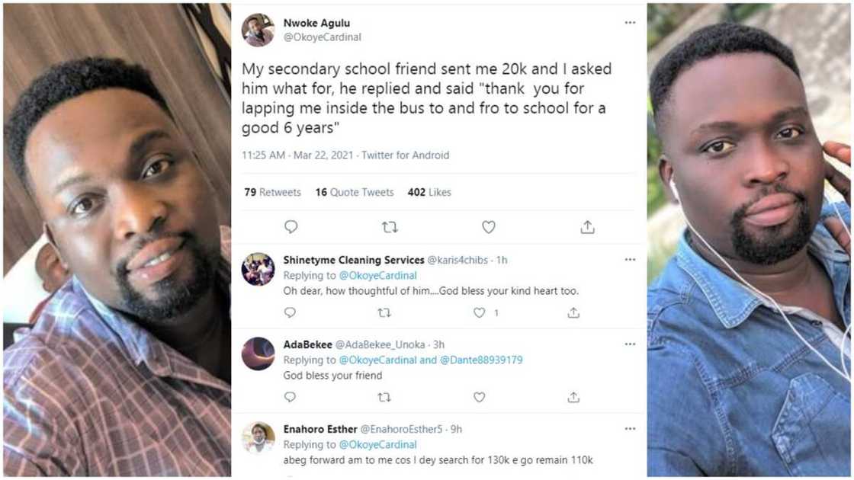Retweet AdaBekee's reply
Screen dimensions: 854x480
(384, 397)
